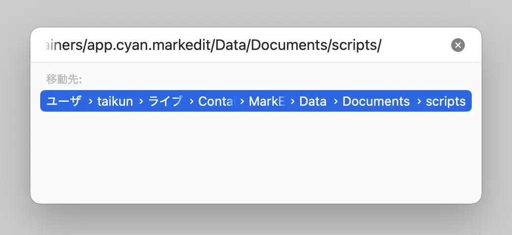512x235 pixels.
Task: Select the truncated Contai path segment
Action: 216,101
